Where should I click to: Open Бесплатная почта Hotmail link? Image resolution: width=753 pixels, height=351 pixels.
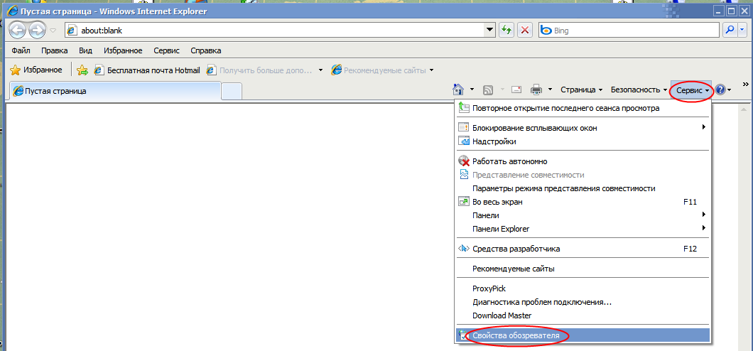pyautogui.click(x=147, y=70)
